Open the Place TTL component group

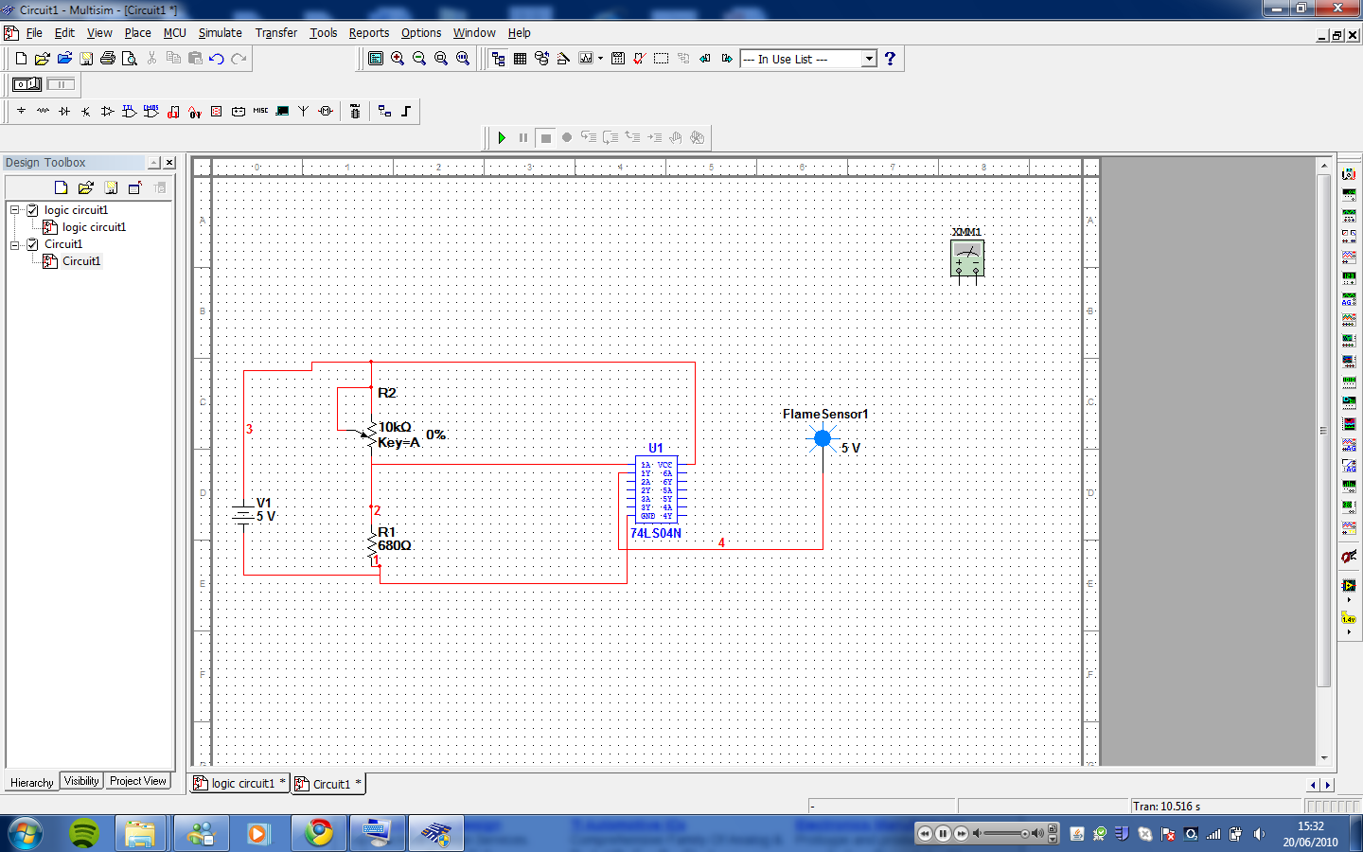pos(130,112)
